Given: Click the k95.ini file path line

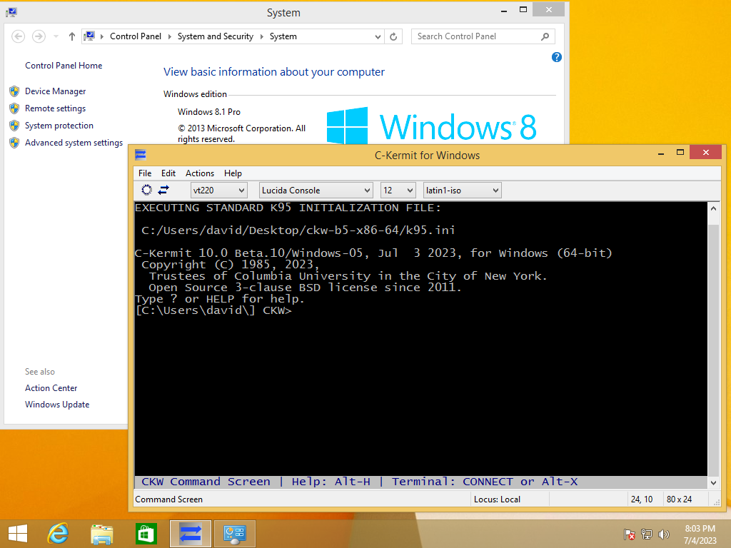Looking at the screenshot, I should pyautogui.click(x=298, y=230).
